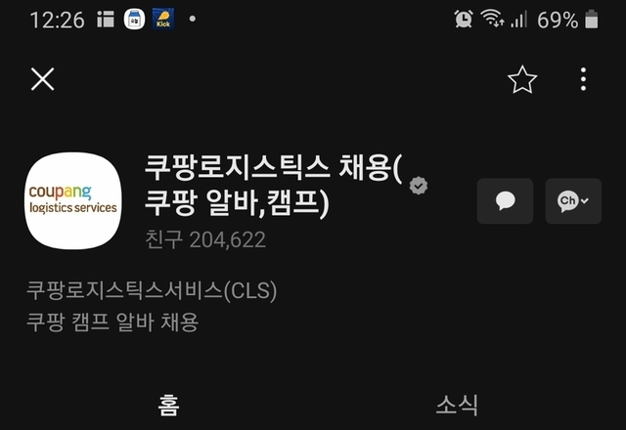Tap the Wi-Fi status icon

(x=492, y=19)
